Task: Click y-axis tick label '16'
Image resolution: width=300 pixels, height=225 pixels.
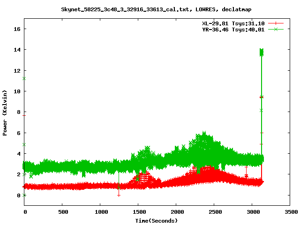Action: click(x=17, y=29)
